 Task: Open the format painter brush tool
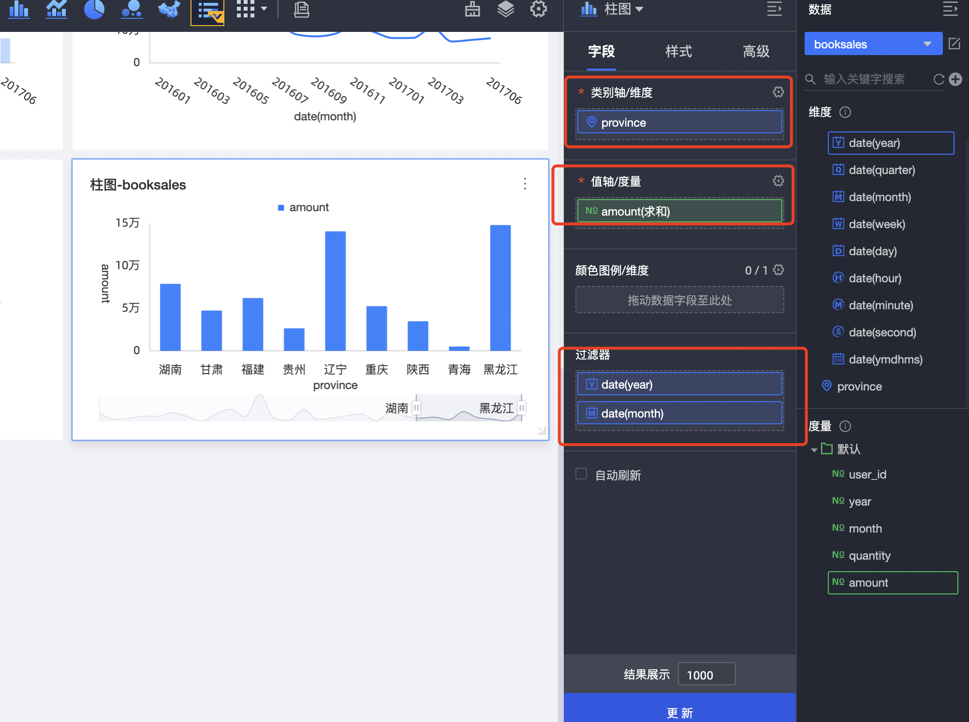pos(472,10)
